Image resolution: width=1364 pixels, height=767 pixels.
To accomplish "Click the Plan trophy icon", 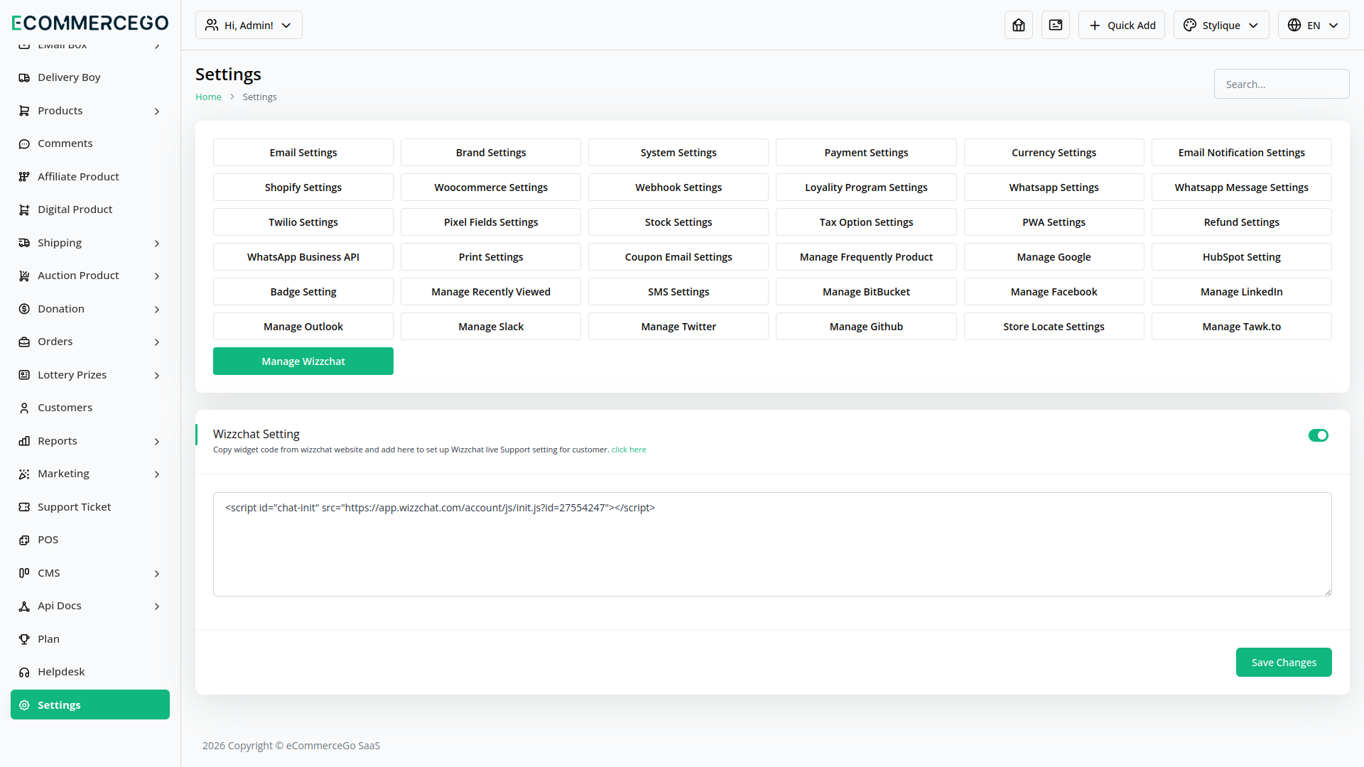I will click(x=24, y=639).
